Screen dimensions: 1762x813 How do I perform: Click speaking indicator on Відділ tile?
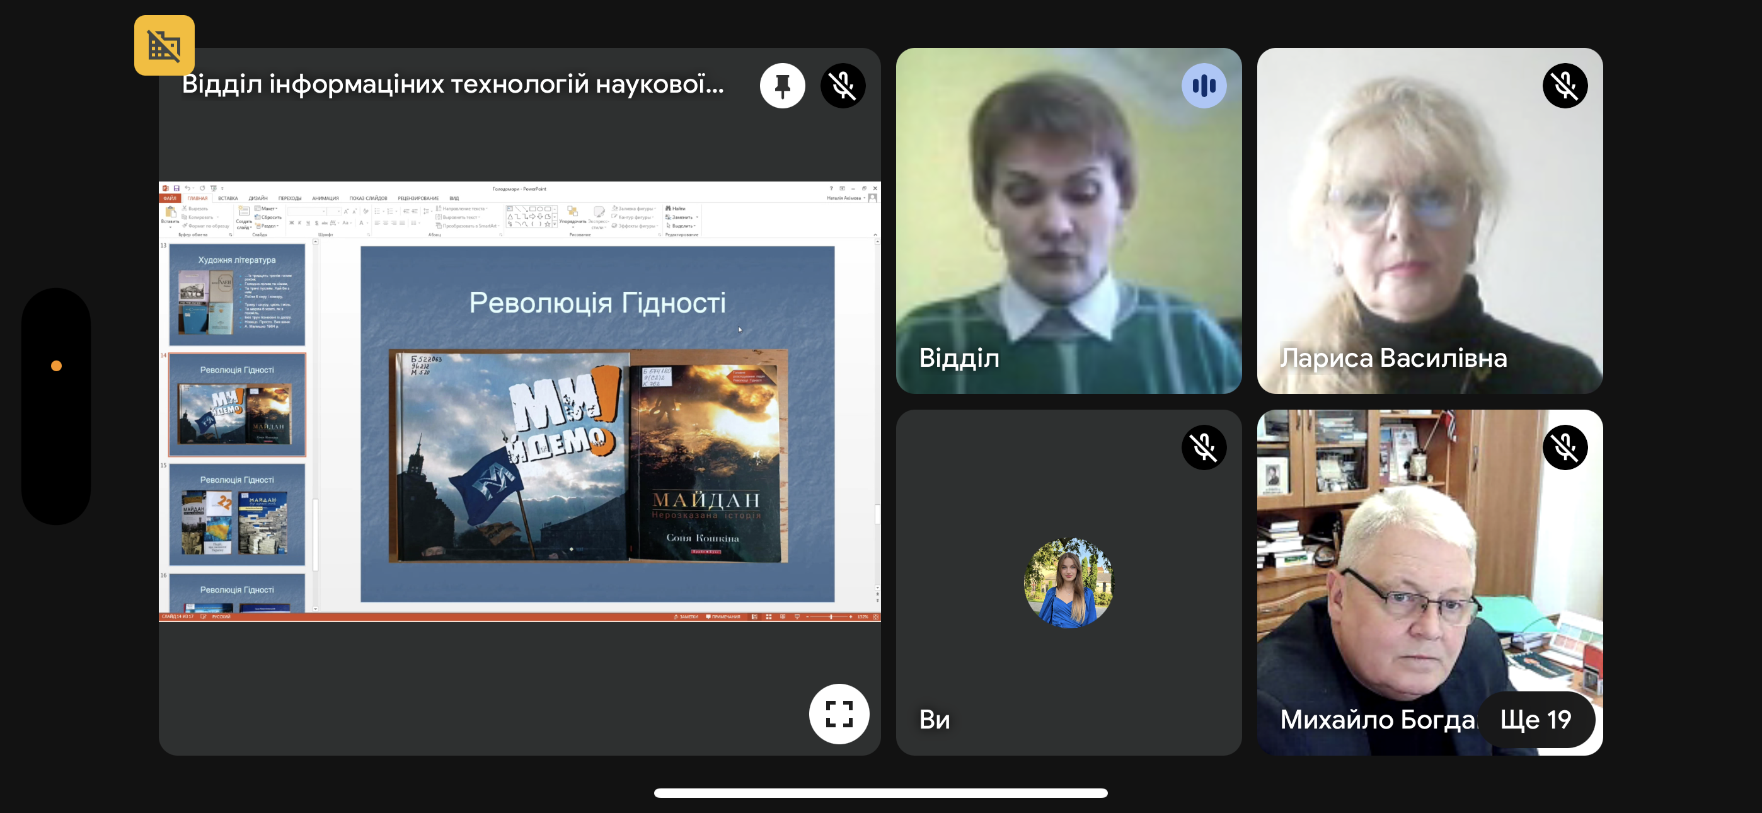point(1203,86)
